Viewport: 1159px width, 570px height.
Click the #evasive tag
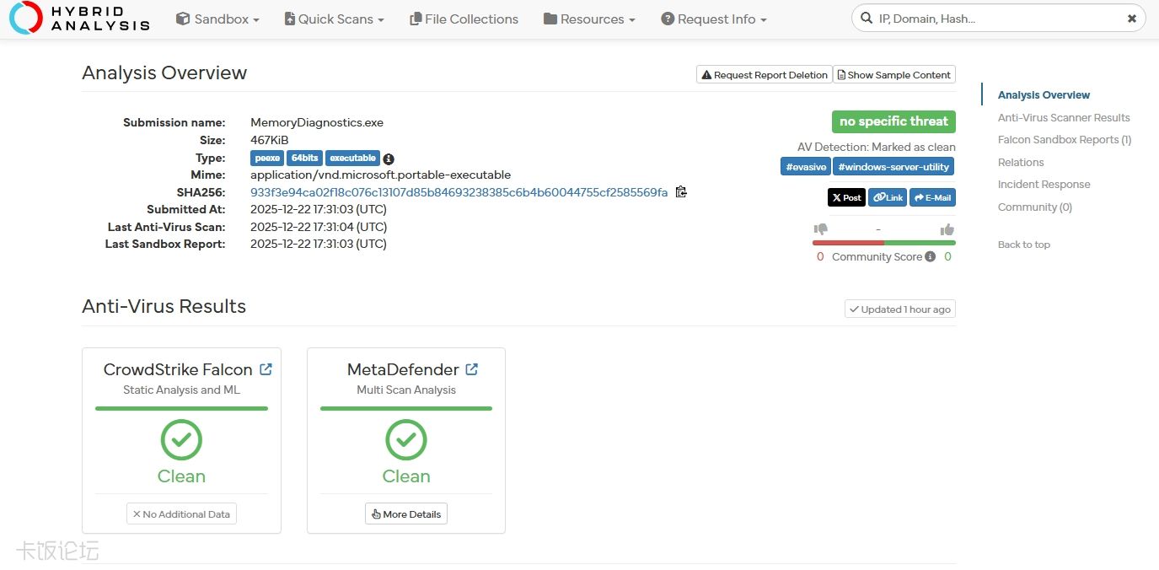pyautogui.click(x=806, y=167)
